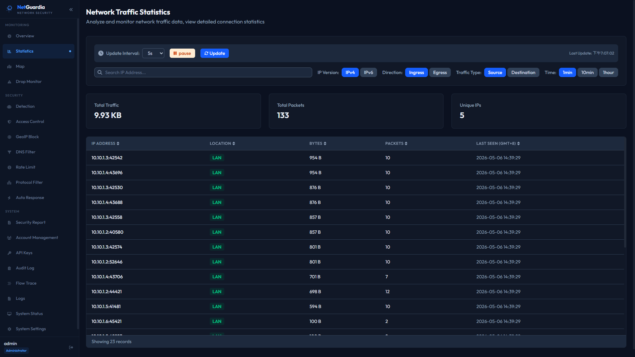Image resolution: width=635 pixels, height=357 pixels.
Task: Open the Rate Limit page
Action: [x=38, y=167]
